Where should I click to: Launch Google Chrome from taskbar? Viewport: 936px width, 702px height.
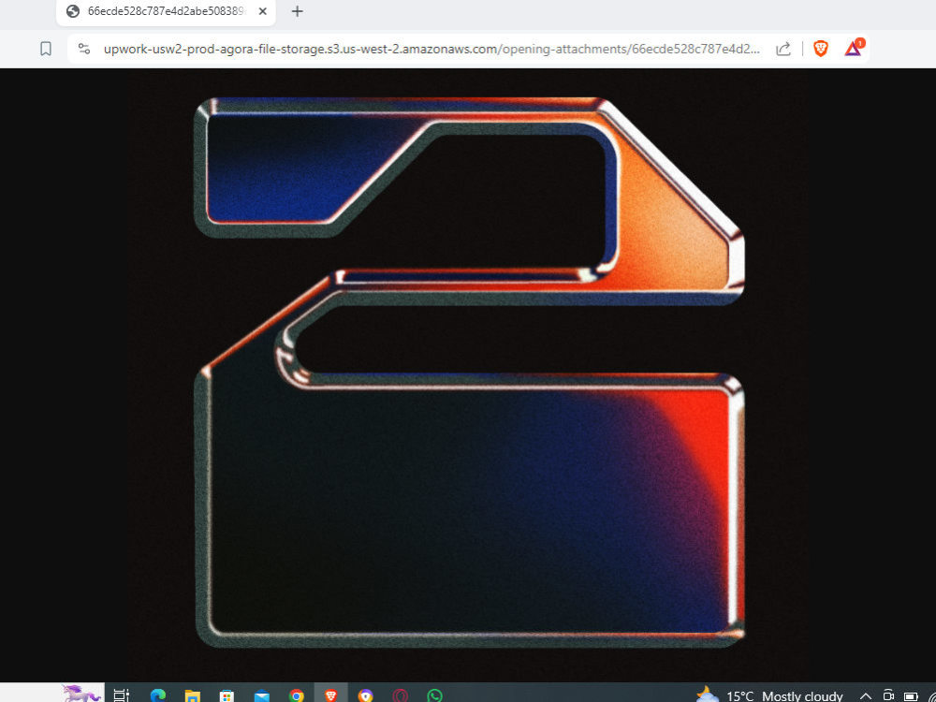coord(296,696)
